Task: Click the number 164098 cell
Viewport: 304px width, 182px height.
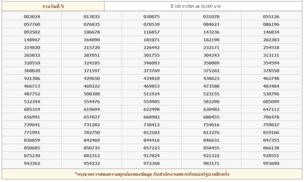Action: (x=92, y=40)
